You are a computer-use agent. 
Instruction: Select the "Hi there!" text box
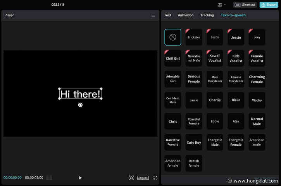(80, 94)
